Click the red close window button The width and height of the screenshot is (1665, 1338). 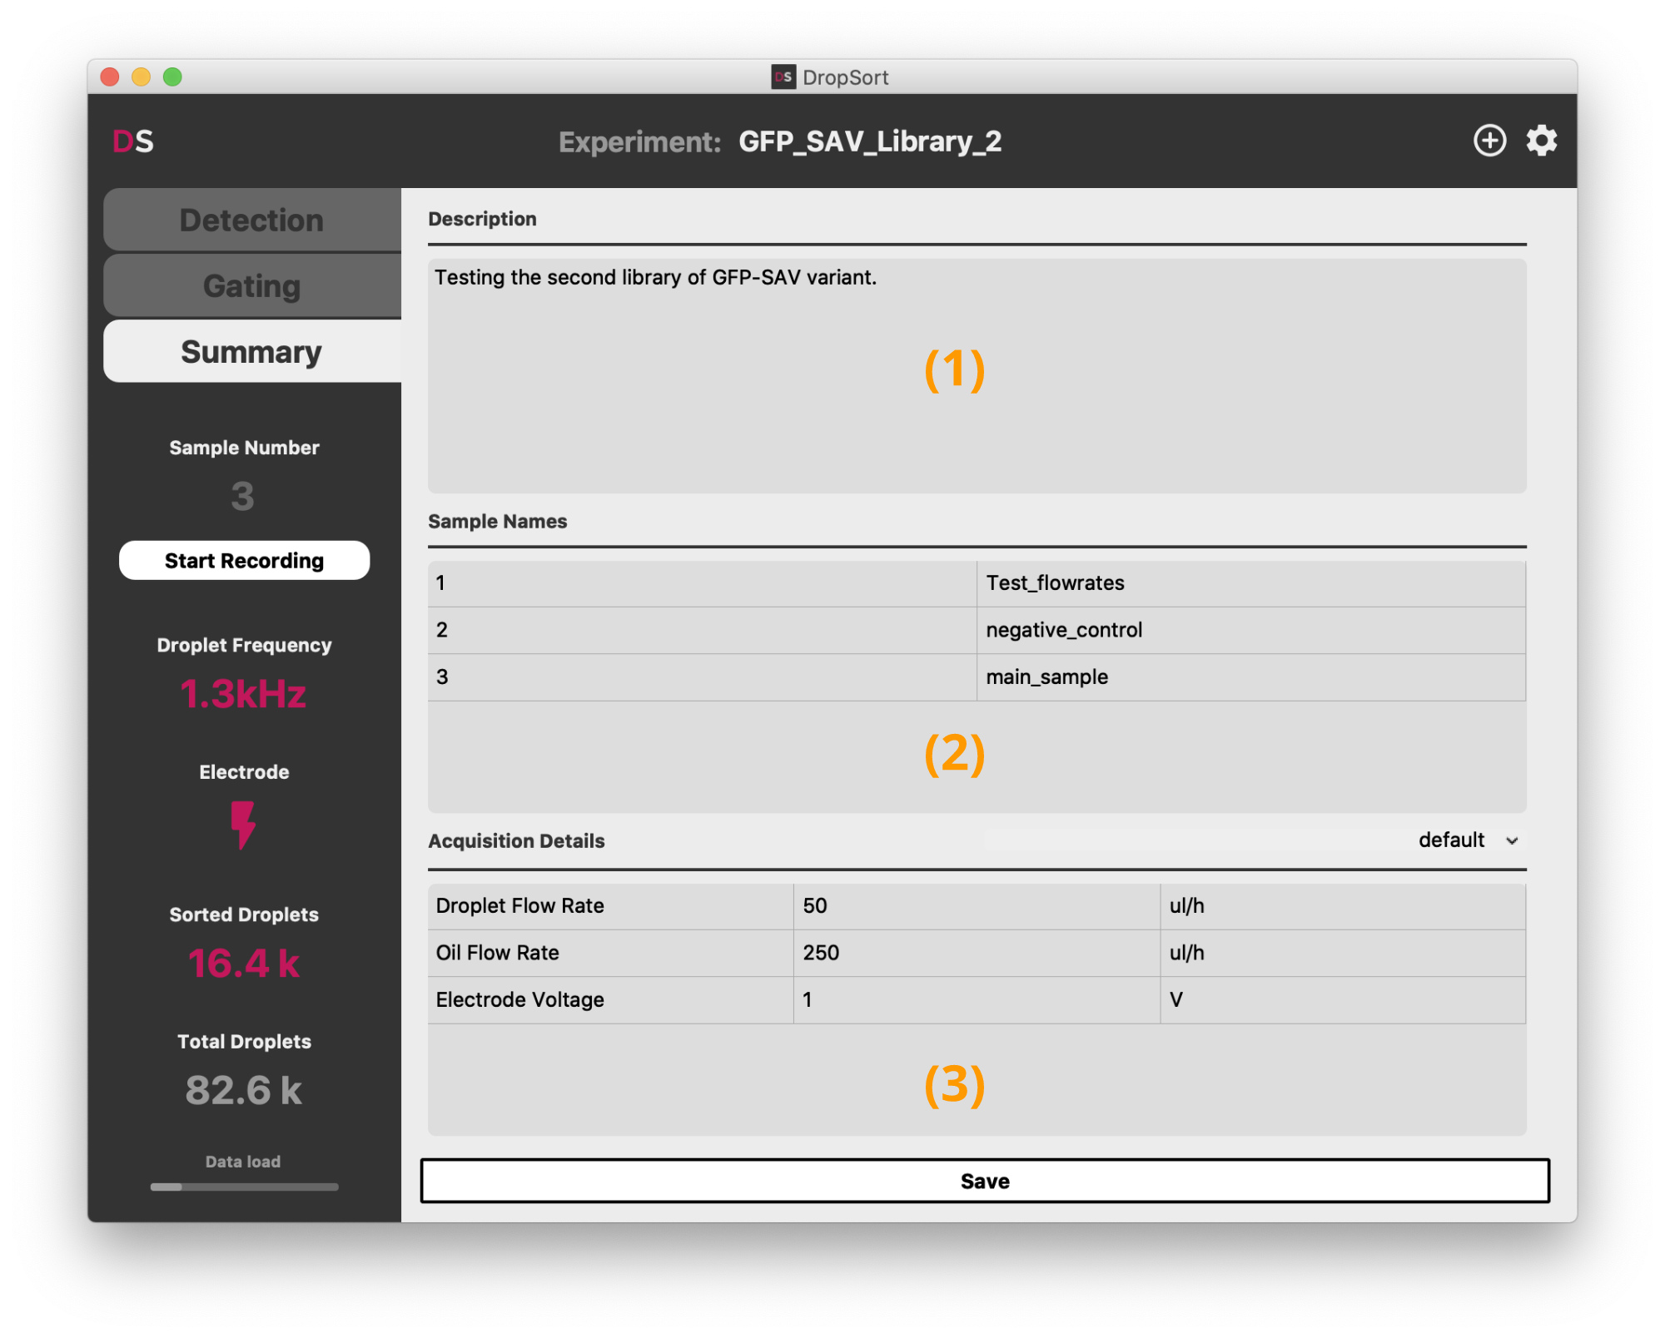pyautogui.click(x=110, y=77)
